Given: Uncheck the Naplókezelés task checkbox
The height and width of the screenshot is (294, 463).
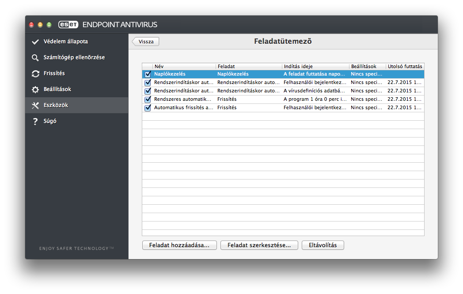Looking at the screenshot, I should point(148,74).
